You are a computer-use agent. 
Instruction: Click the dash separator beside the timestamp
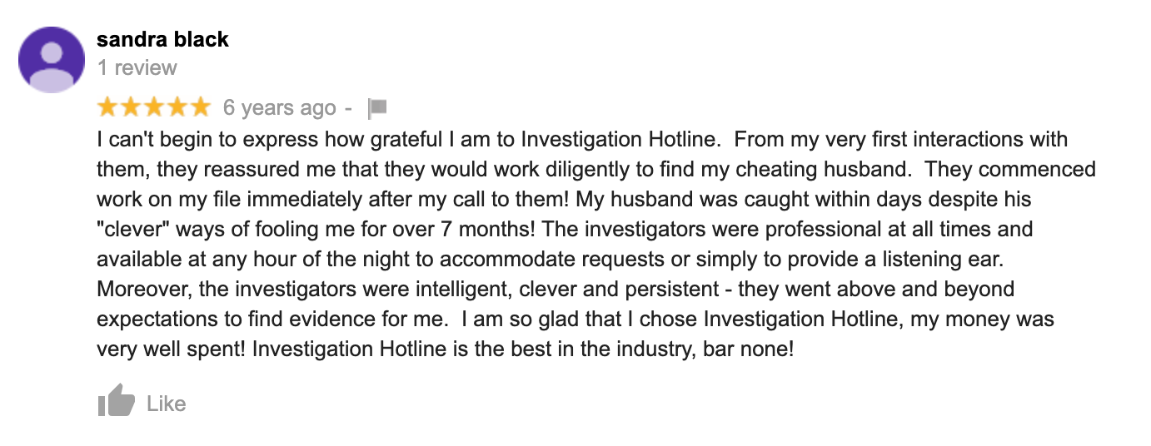(x=348, y=108)
